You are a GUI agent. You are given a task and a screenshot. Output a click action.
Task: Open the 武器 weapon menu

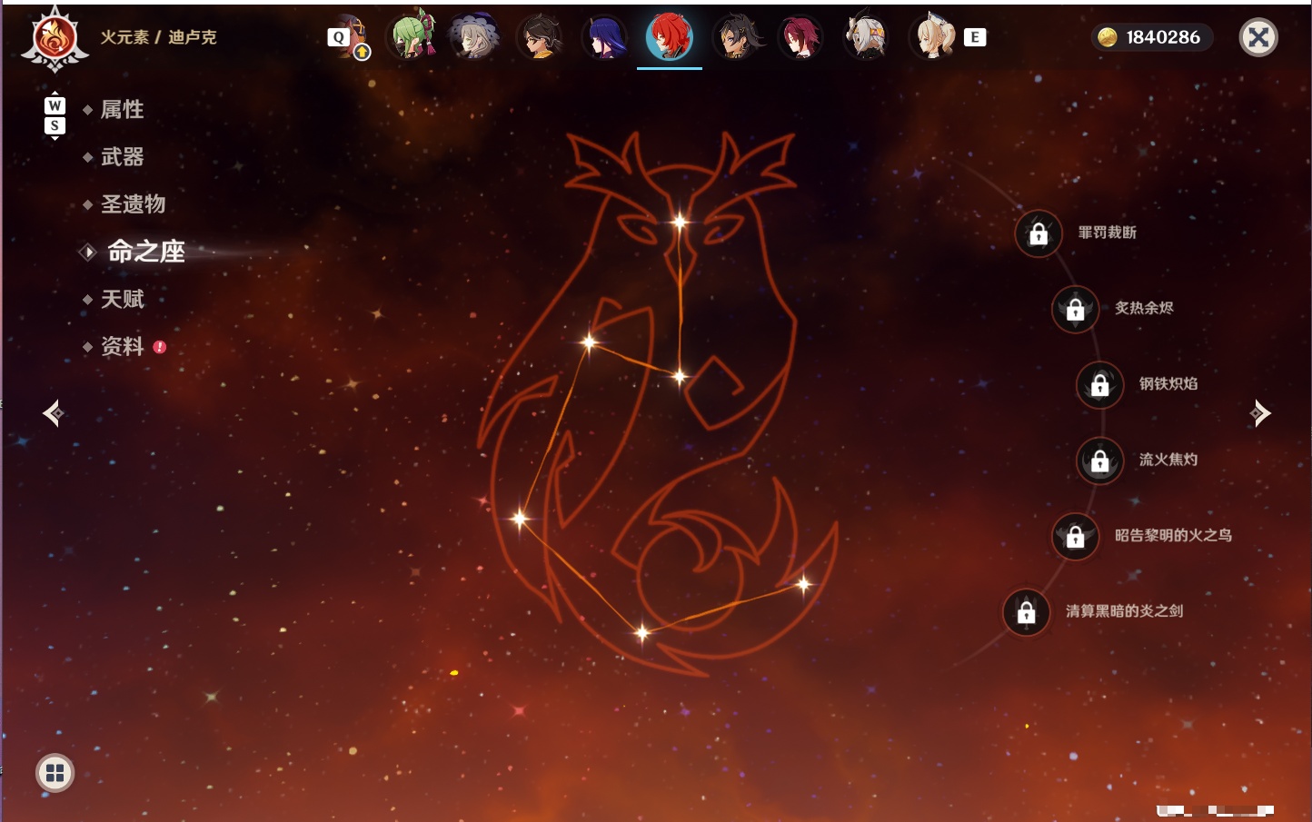[122, 157]
